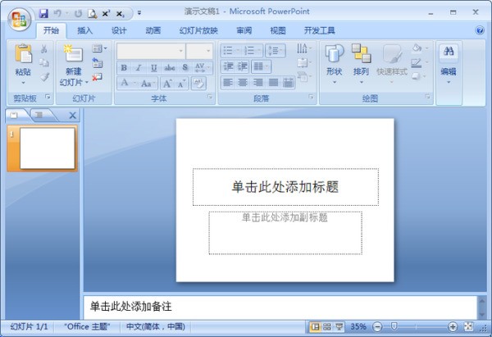492x337 pixels.
Task: Open the 排列 arrange menu
Action: point(361,64)
